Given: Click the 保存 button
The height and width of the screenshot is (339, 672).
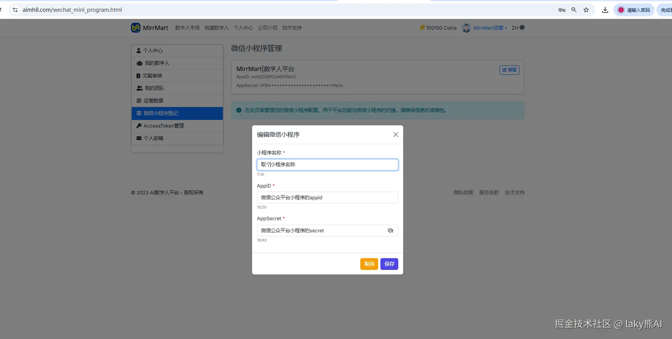Looking at the screenshot, I should [389, 264].
